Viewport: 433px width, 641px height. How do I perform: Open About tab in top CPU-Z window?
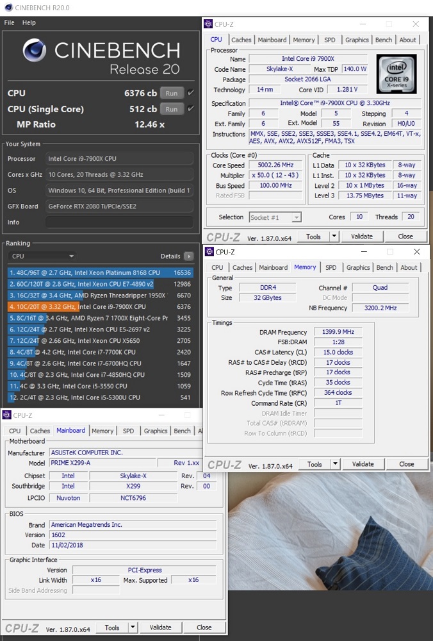[x=407, y=40]
